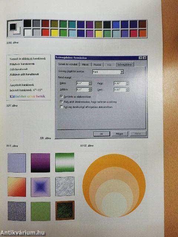
Task: Click the 'Különböző színű betűk' colored text
Action: pyautogui.click(x=27, y=96)
